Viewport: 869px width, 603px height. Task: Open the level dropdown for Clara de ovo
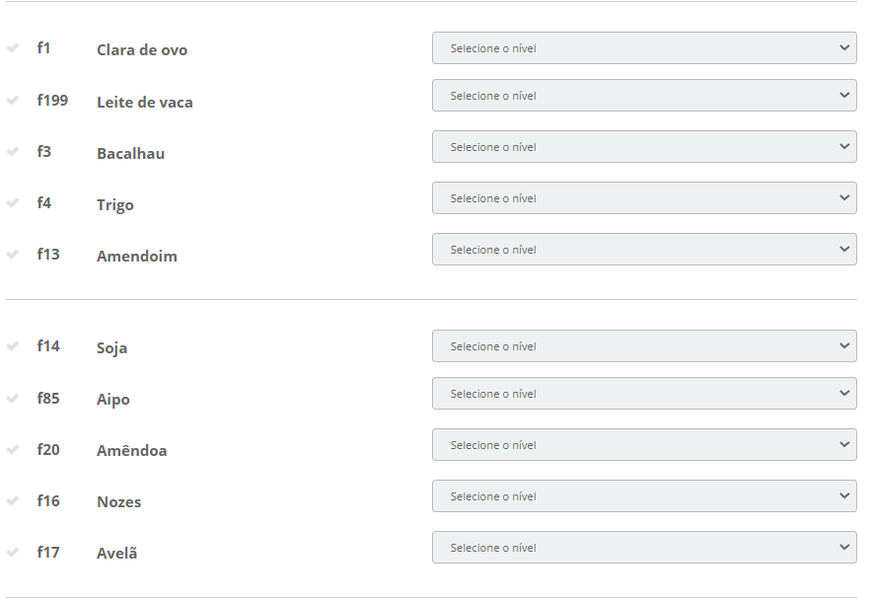pos(644,47)
